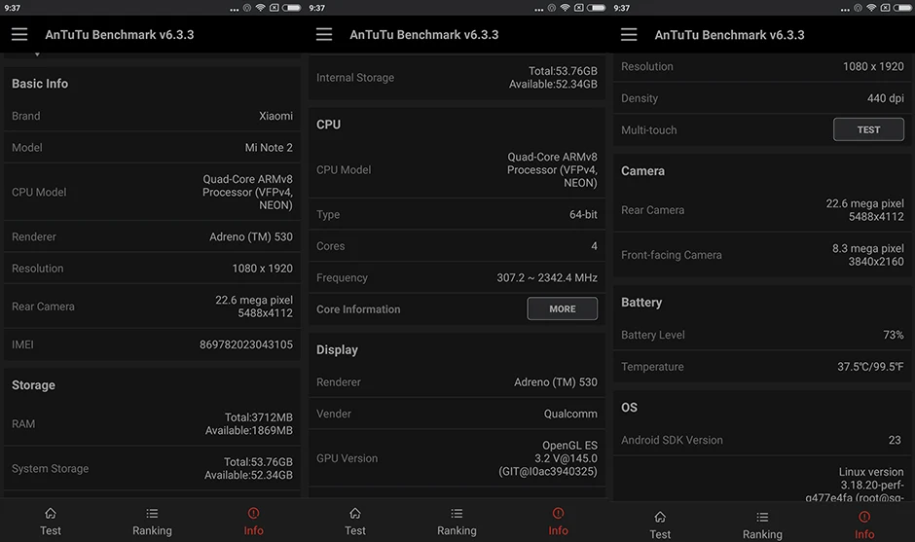
Task: Select Model value Mi Note 2
Action: (x=269, y=148)
